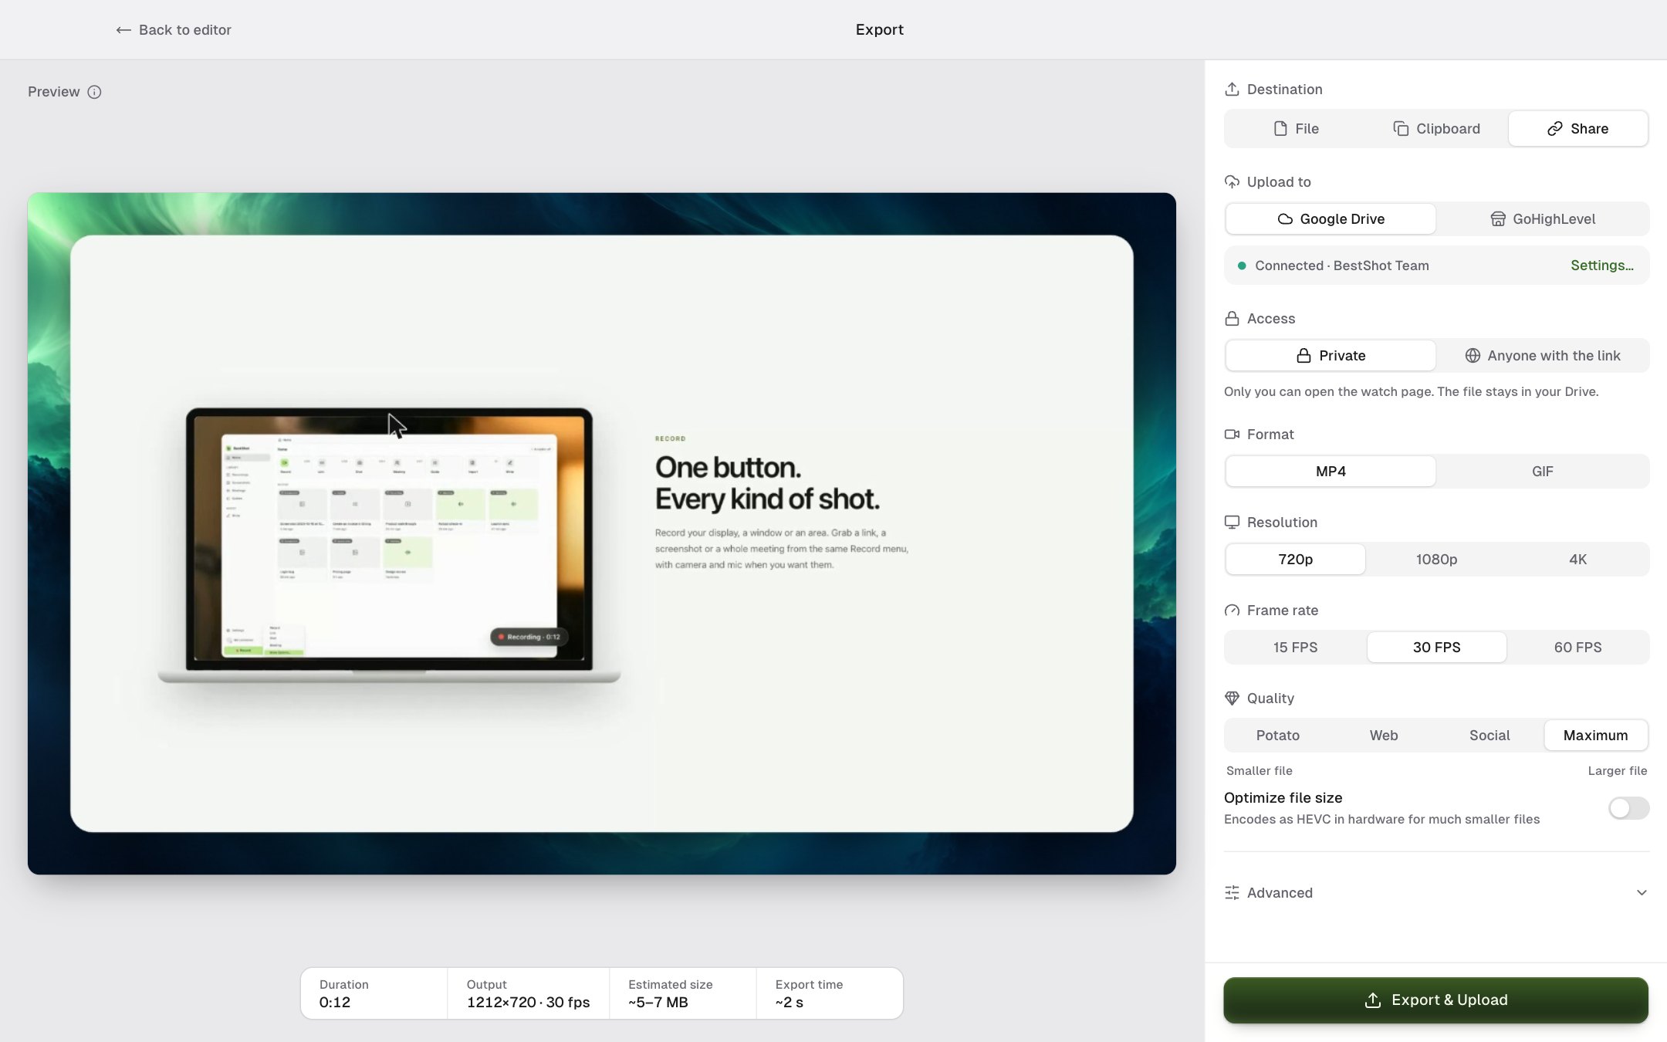Set resolution to 4K
The height and width of the screenshot is (1042, 1667).
click(x=1577, y=560)
